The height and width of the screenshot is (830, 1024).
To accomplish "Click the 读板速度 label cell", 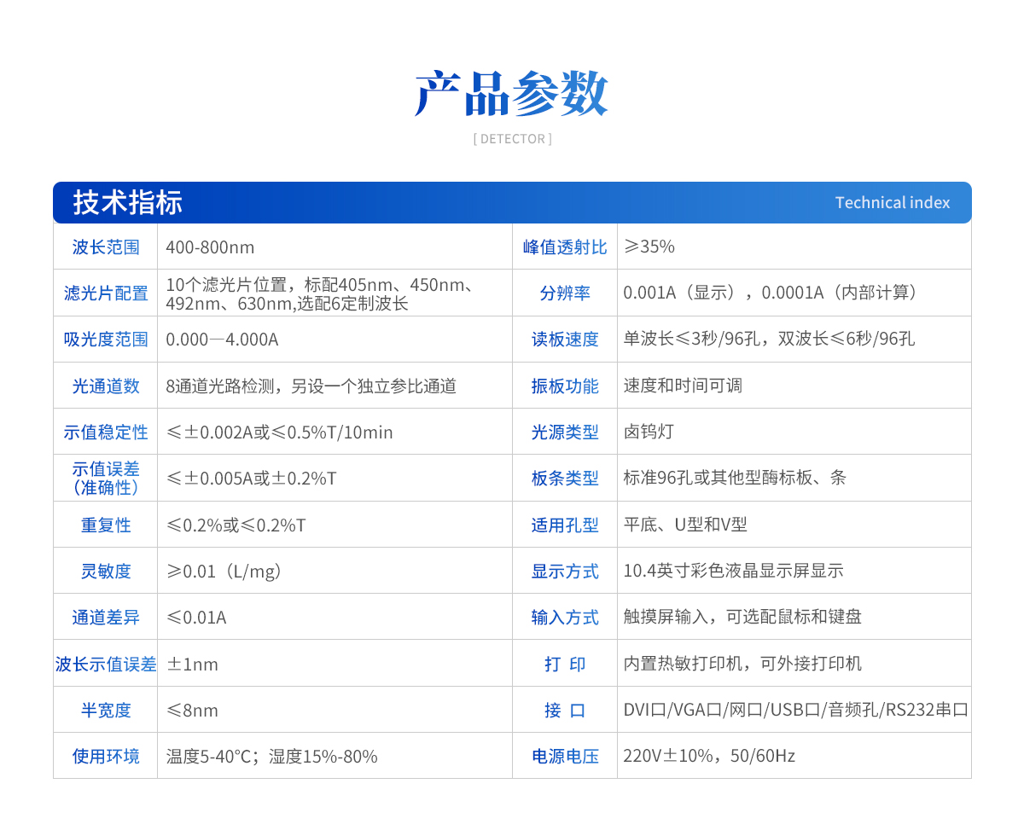I will tap(565, 340).
